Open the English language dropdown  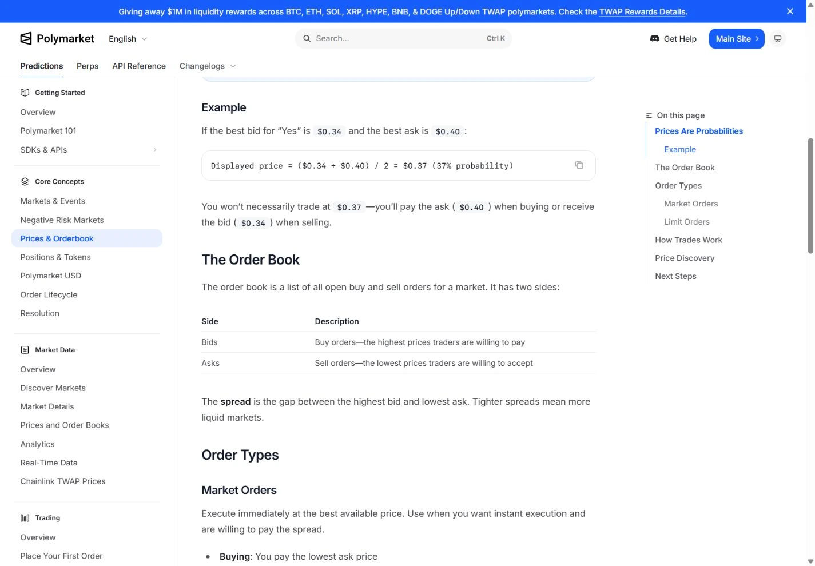[x=128, y=39]
